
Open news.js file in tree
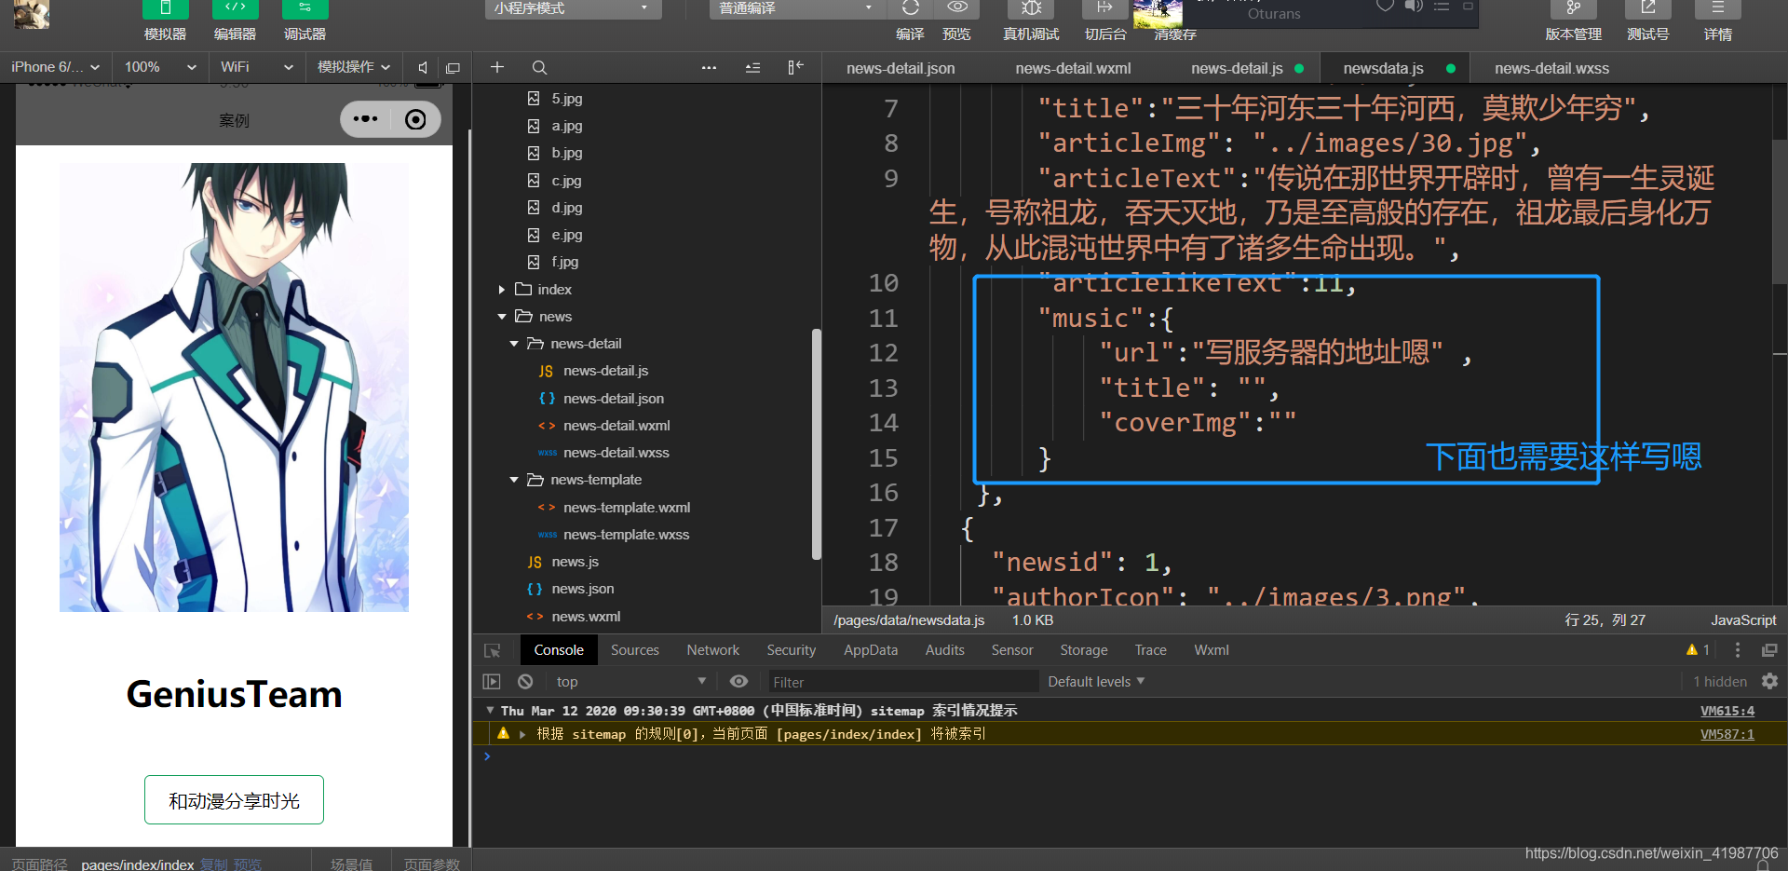(575, 562)
